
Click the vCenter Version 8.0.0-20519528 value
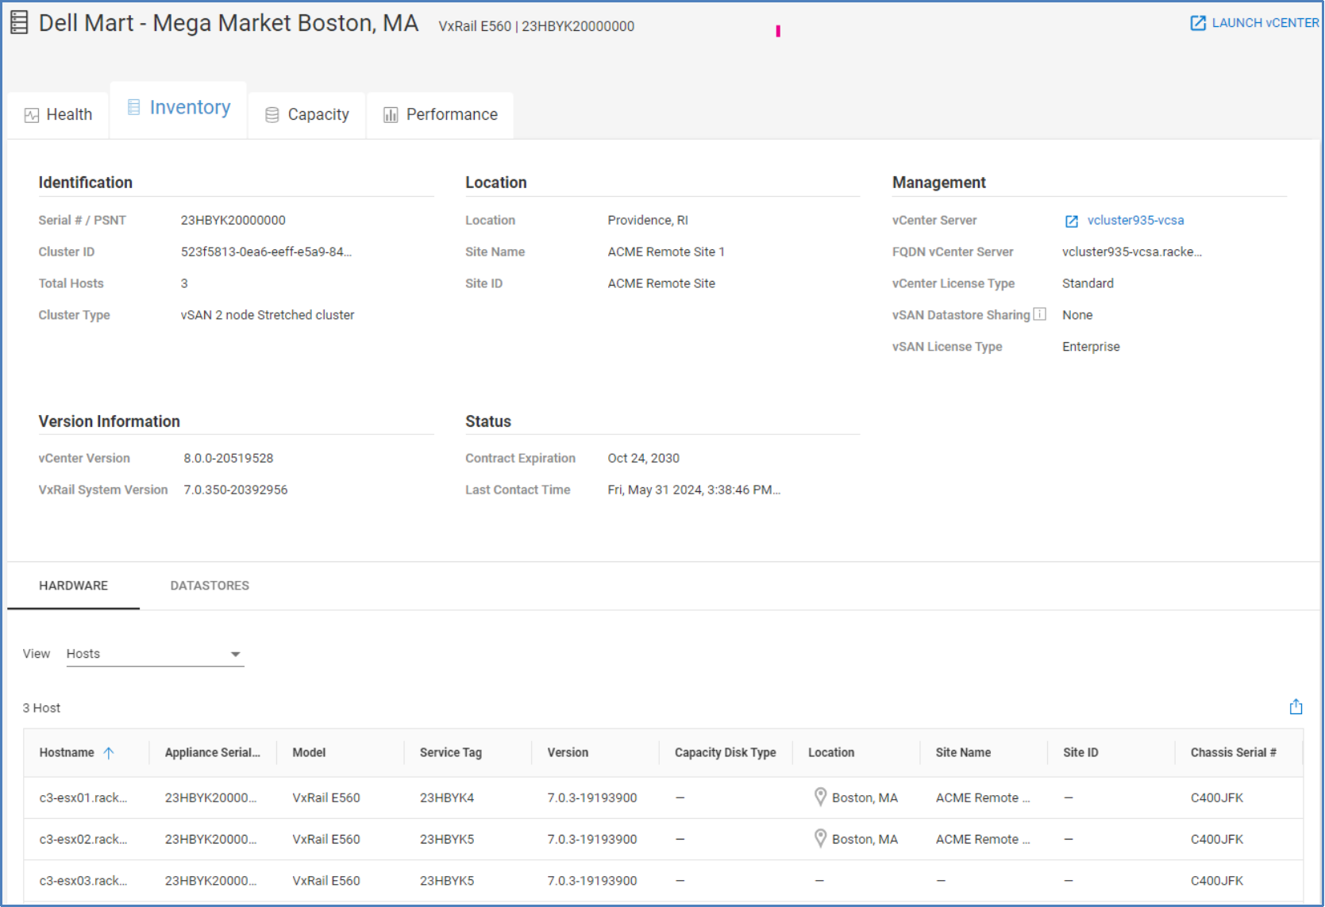(229, 458)
